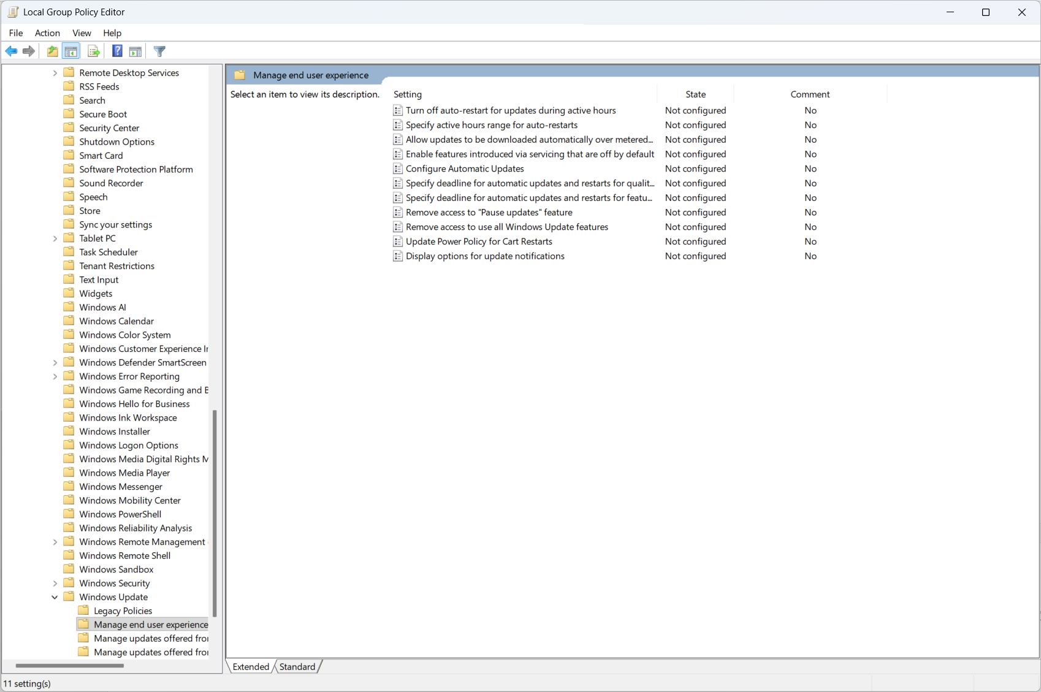Image resolution: width=1041 pixels, height=692 pixels.
Task: Select the Windows Sandbox folder
Action: 116,569
